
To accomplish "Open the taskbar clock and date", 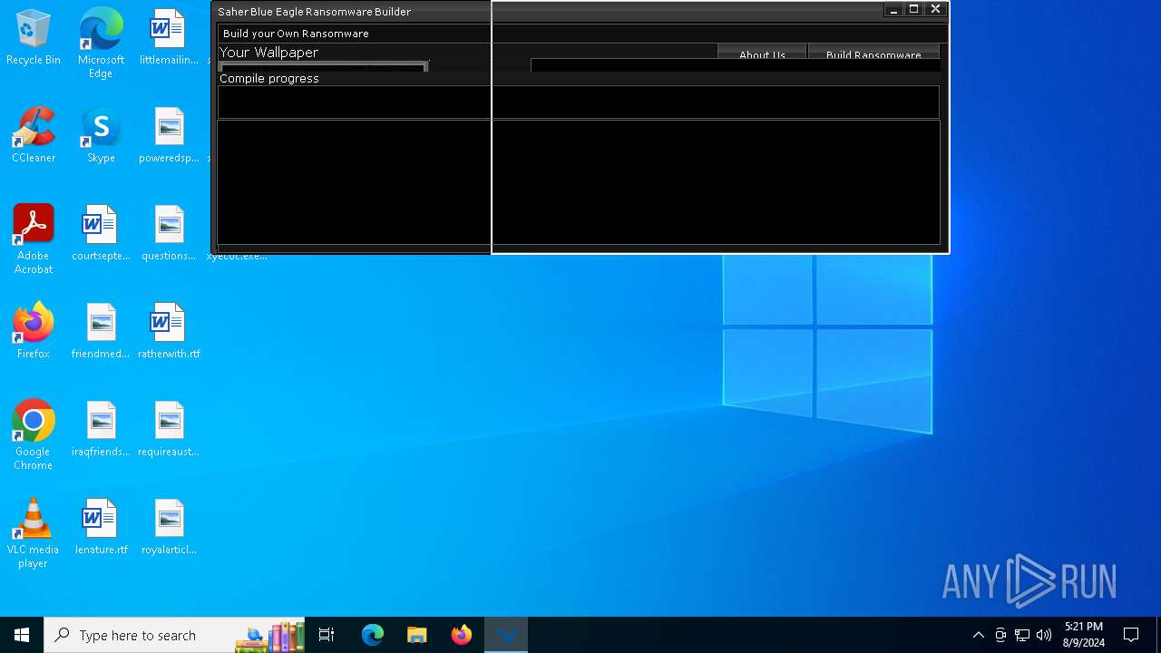I will tap(1084, 635).
